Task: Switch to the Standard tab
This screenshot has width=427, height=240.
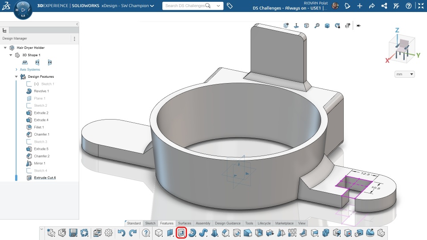Action: point(134,223)
